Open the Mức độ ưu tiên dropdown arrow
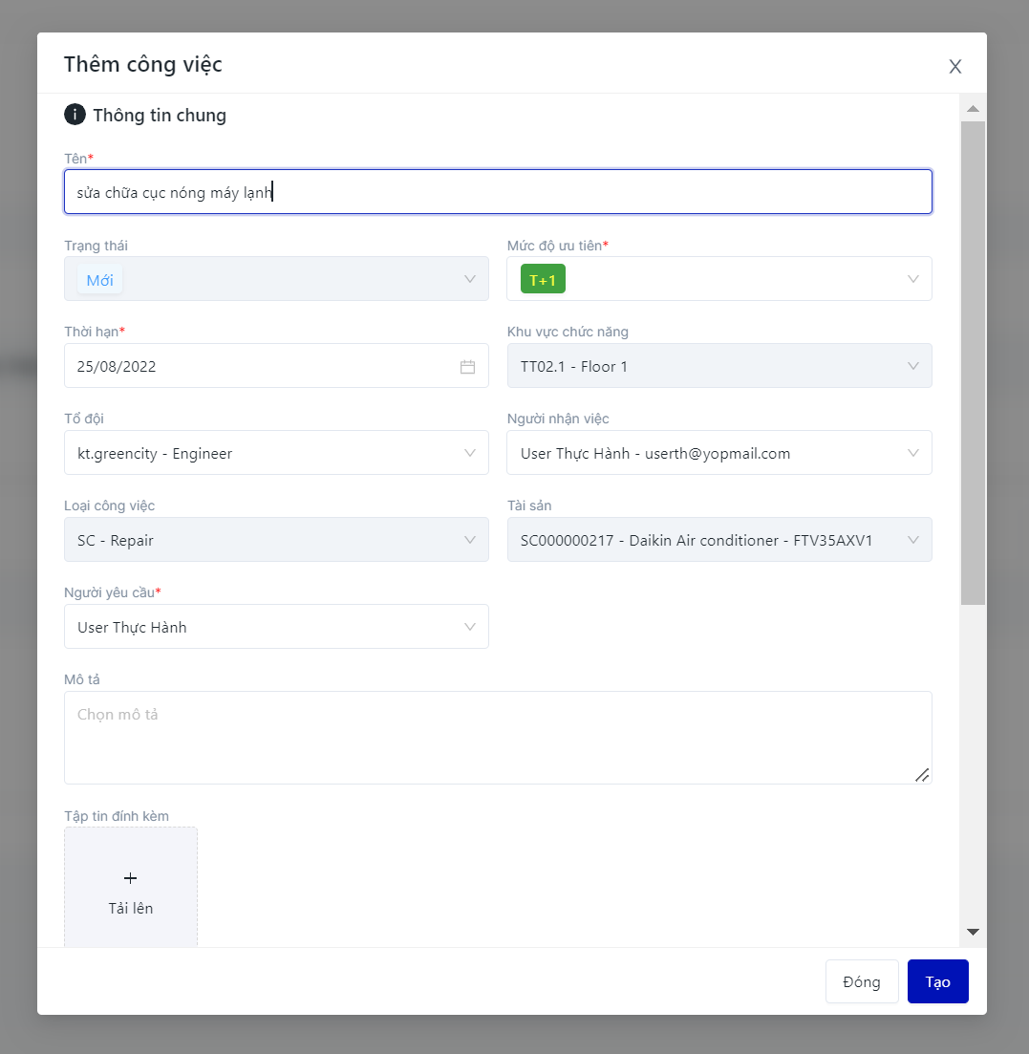1029x1054 pixels. [912, 279]
